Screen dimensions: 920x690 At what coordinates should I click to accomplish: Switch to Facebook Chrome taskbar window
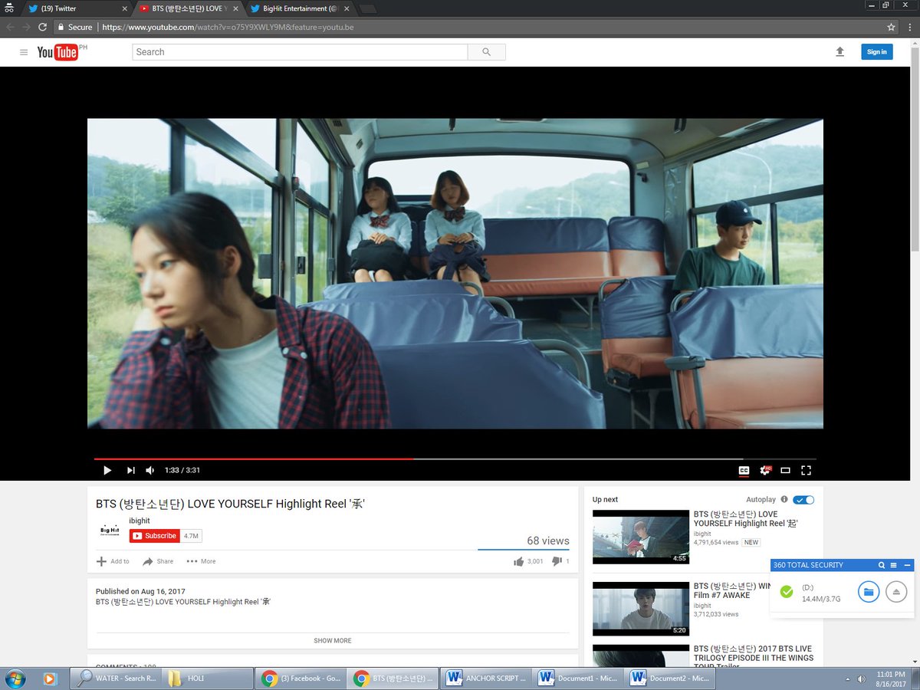click(x=302, y=678)
